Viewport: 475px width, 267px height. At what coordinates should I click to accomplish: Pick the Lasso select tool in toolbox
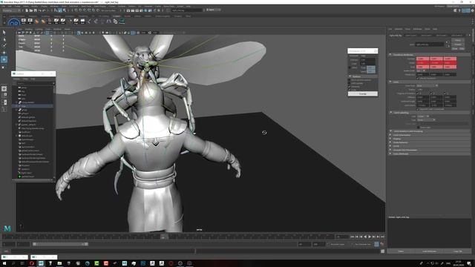4,39
